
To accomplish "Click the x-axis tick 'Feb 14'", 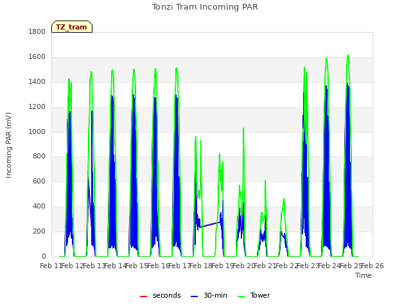I will 116,266.
